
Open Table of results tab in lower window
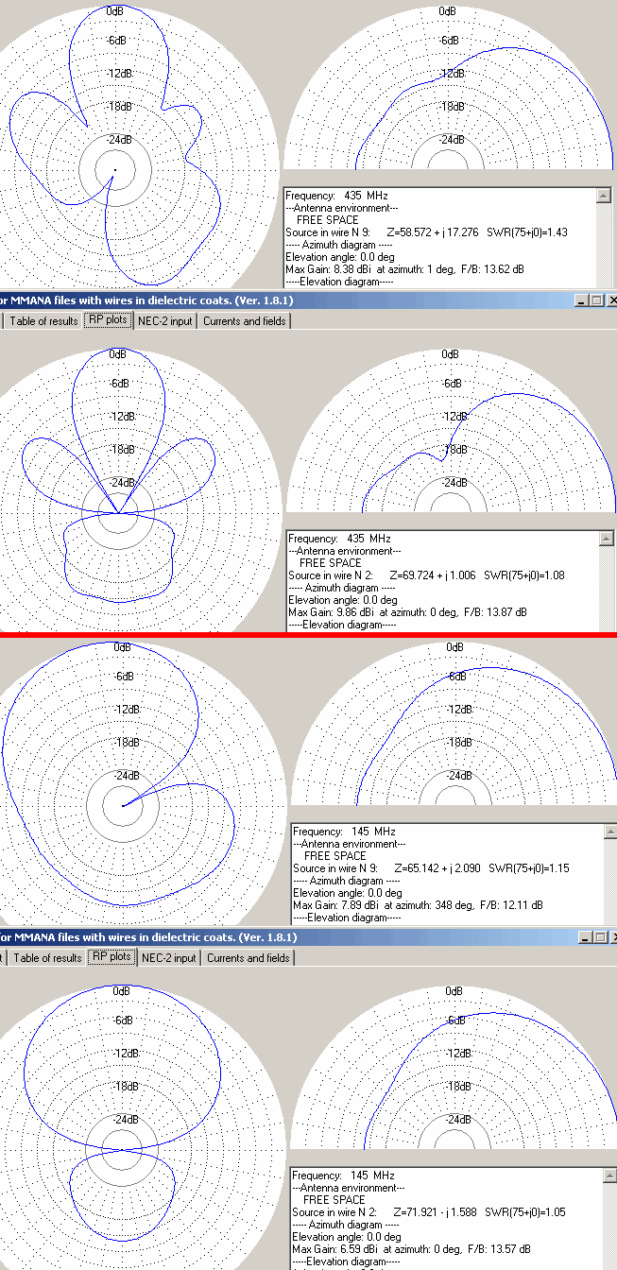pos(45,958)
